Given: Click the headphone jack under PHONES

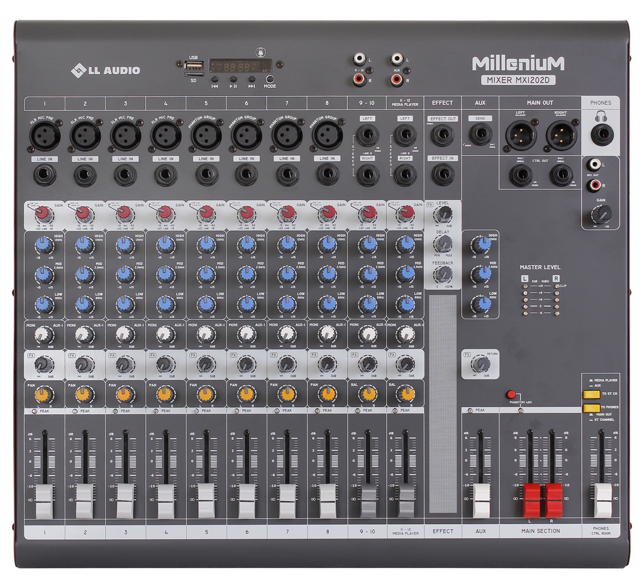Looking at the screenshot, I should [x=604, y=133].
